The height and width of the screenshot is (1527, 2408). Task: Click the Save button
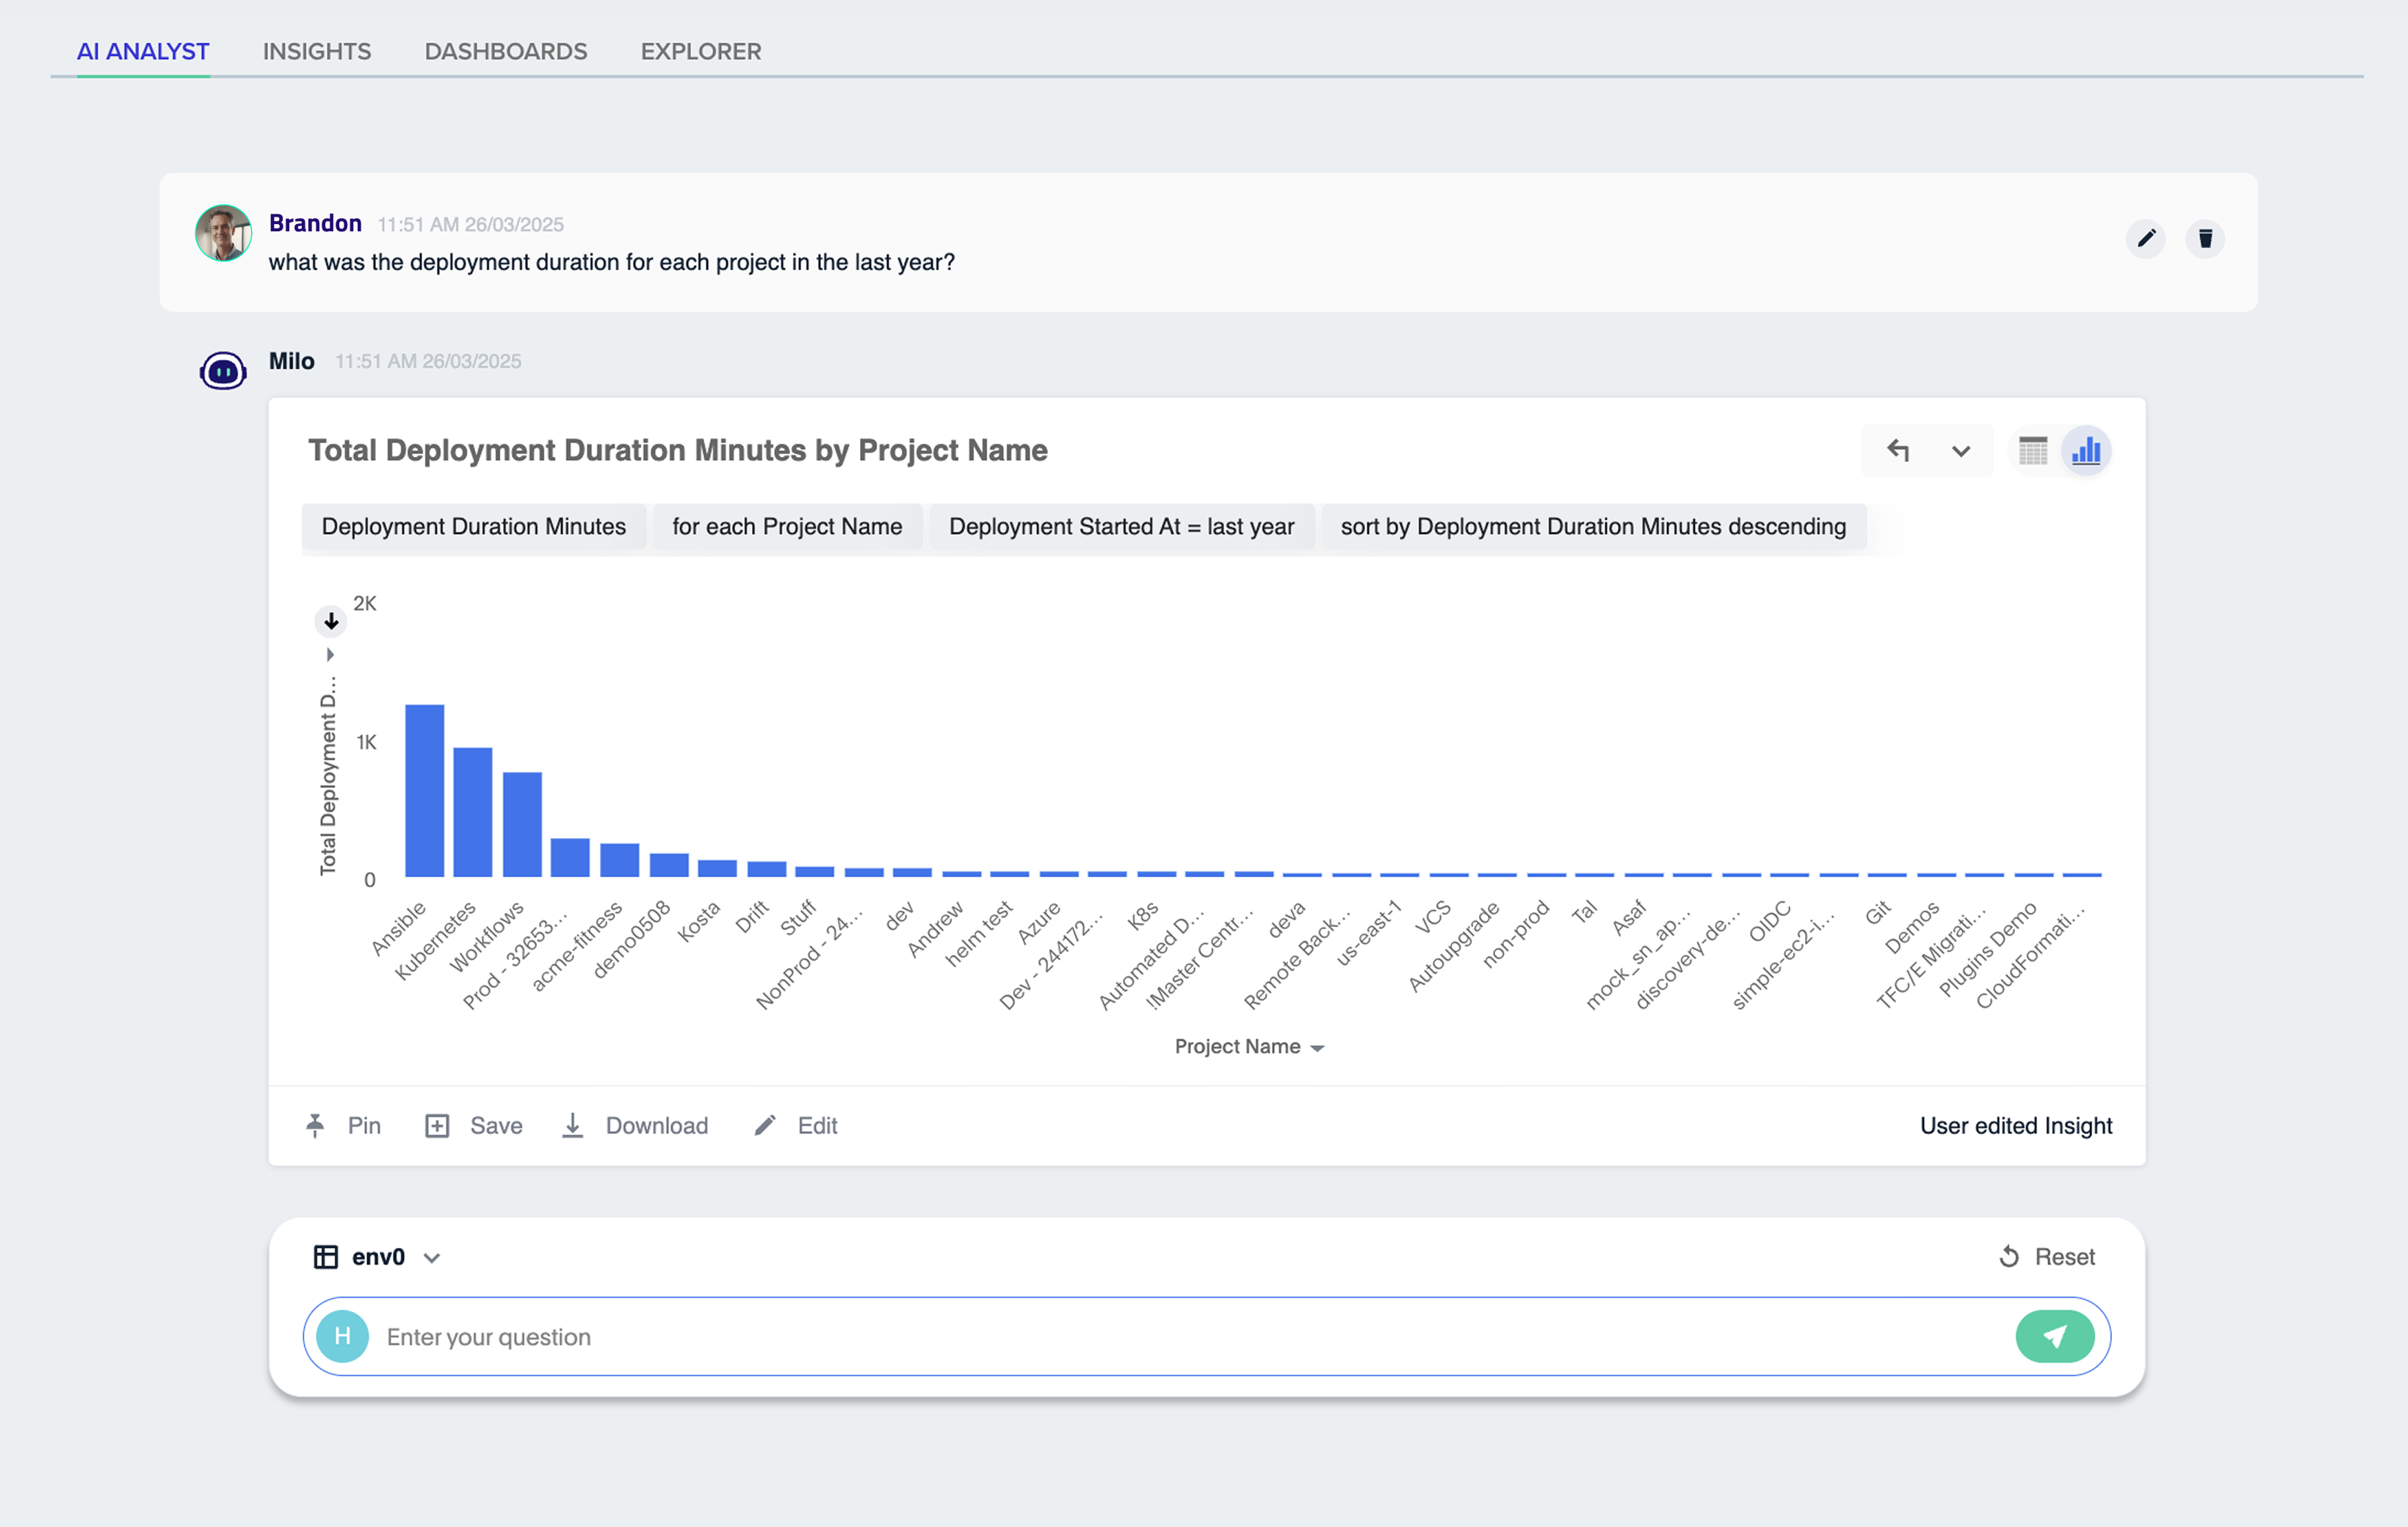(474, 1126)
